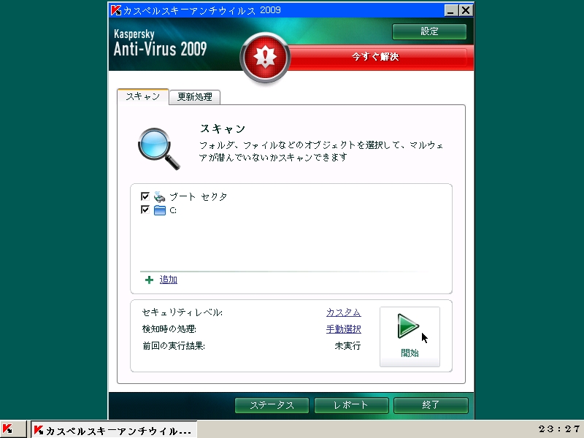Click the Kaspersky K icon in title bar
This screenshot has height=438, width=584.
click(x=116, y=10)
